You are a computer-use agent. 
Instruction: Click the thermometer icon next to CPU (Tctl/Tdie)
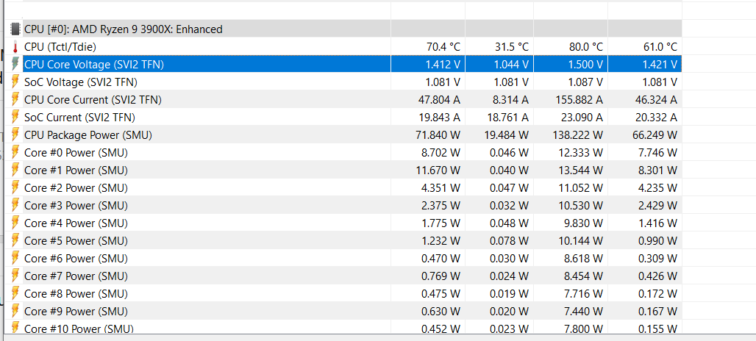coord(15,47)
